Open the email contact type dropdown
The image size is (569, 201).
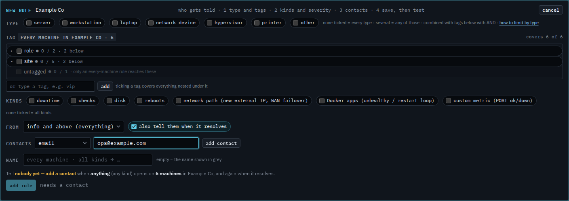point(63,143)
